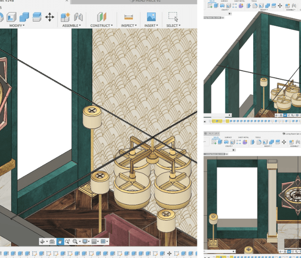Click the Insert image icon above INSERT

tap(151, 17)
